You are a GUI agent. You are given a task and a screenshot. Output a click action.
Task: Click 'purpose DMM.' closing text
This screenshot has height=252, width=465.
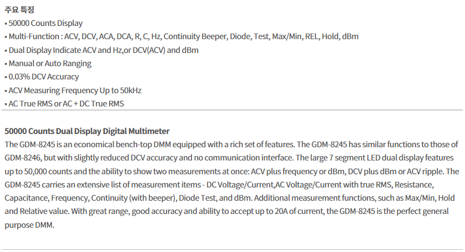29,225
